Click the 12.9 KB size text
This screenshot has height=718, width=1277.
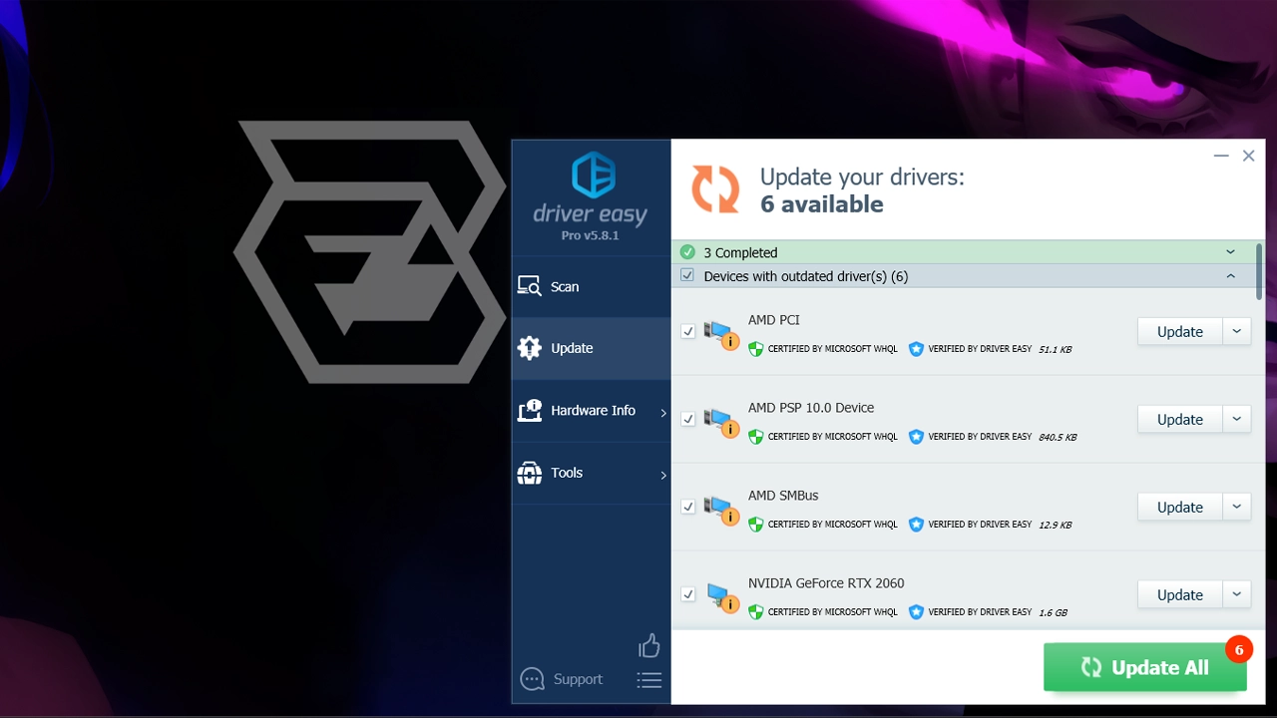1055,525
